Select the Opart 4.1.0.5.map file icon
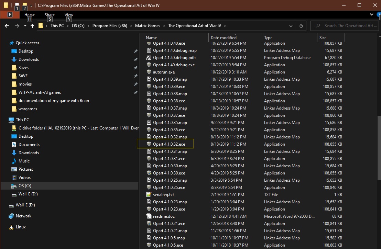 [x=149, y=238]
